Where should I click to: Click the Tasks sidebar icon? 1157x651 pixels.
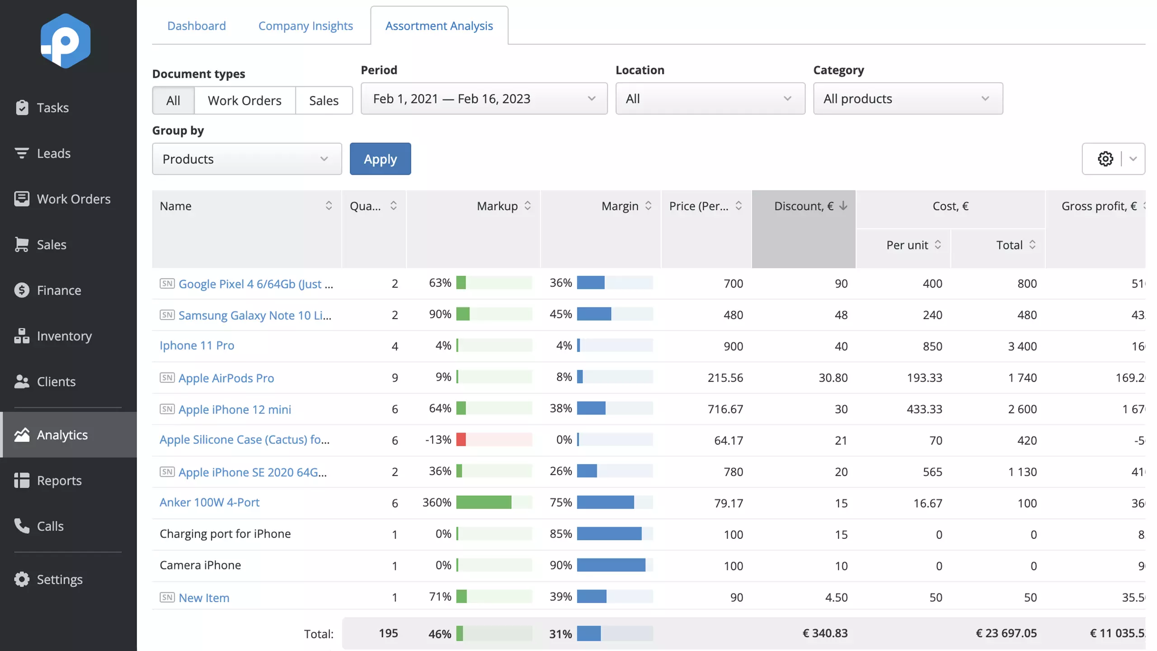tap(21, 107)
